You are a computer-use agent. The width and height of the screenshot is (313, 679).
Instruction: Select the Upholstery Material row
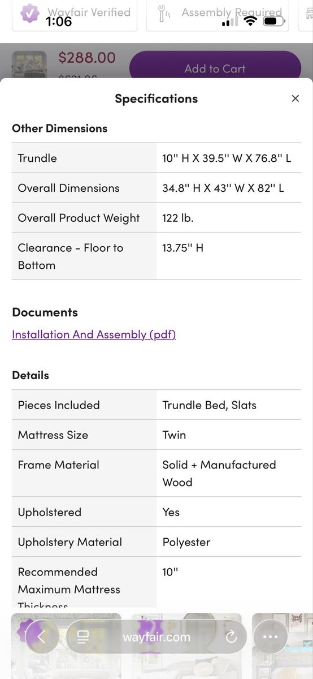point(156,542)
